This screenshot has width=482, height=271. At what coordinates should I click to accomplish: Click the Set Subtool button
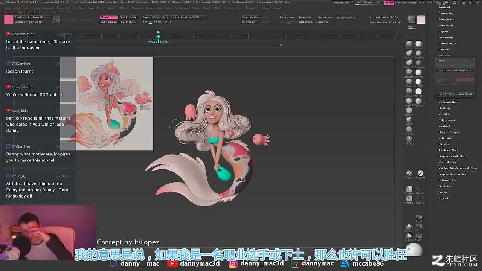(x=108, y=22)
